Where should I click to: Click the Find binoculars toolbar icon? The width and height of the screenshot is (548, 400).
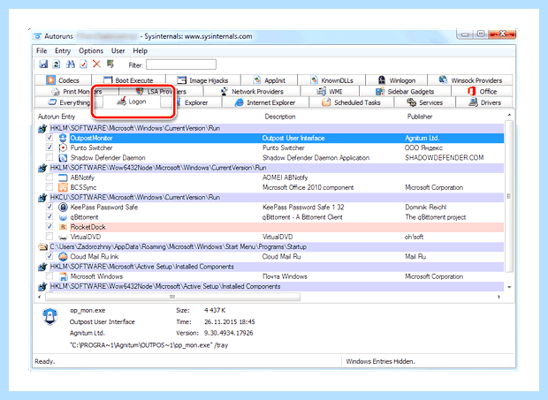(70, 64)
